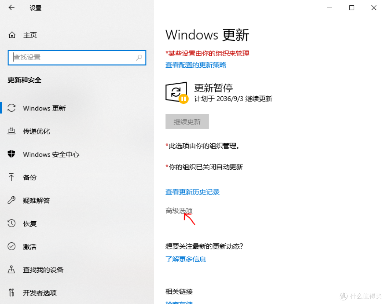Click the 备份 upload arrow icon

pos(11,177)
